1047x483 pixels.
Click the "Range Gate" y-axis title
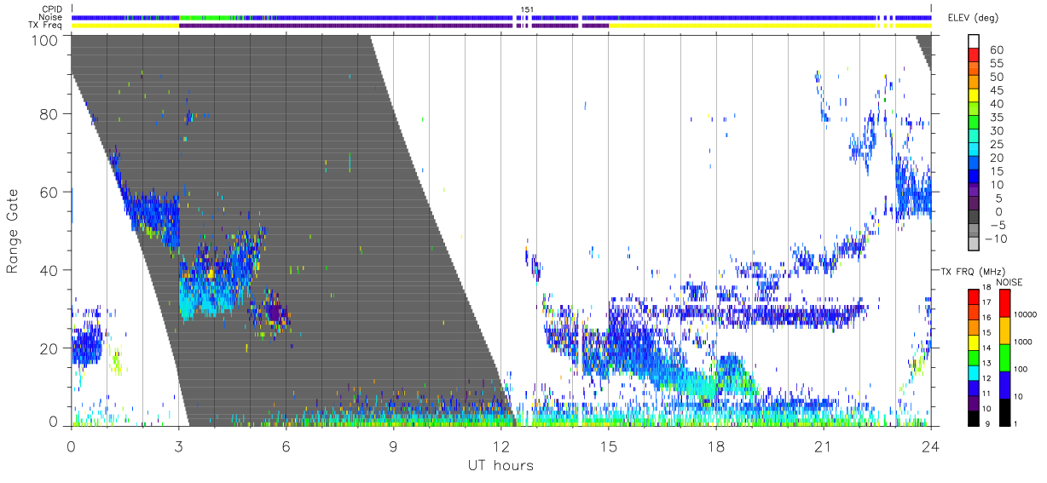click(x=14, y=231)
